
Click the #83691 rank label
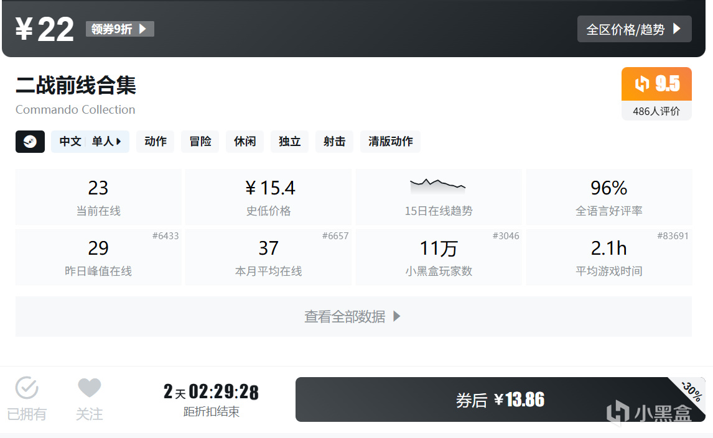point(673,236)
